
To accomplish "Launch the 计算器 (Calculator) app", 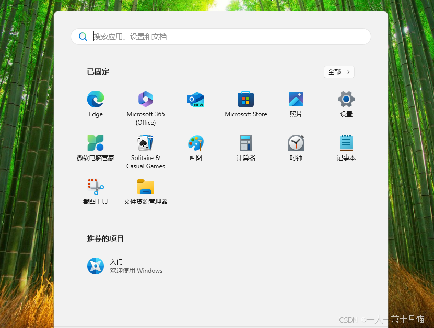I will pyautogui.click(x=246, y=143).
